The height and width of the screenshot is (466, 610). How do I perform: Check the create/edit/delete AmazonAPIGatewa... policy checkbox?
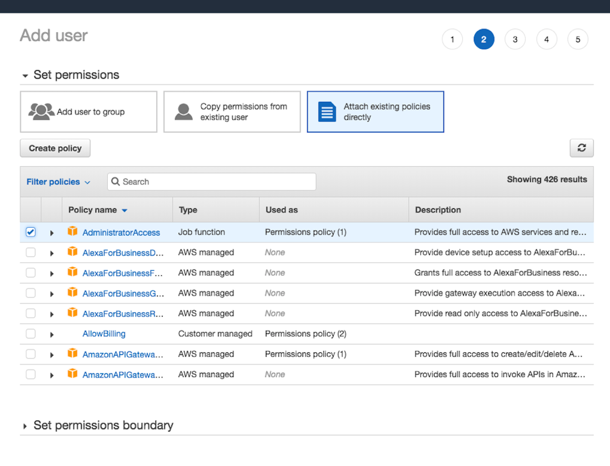tap(31, 354)
